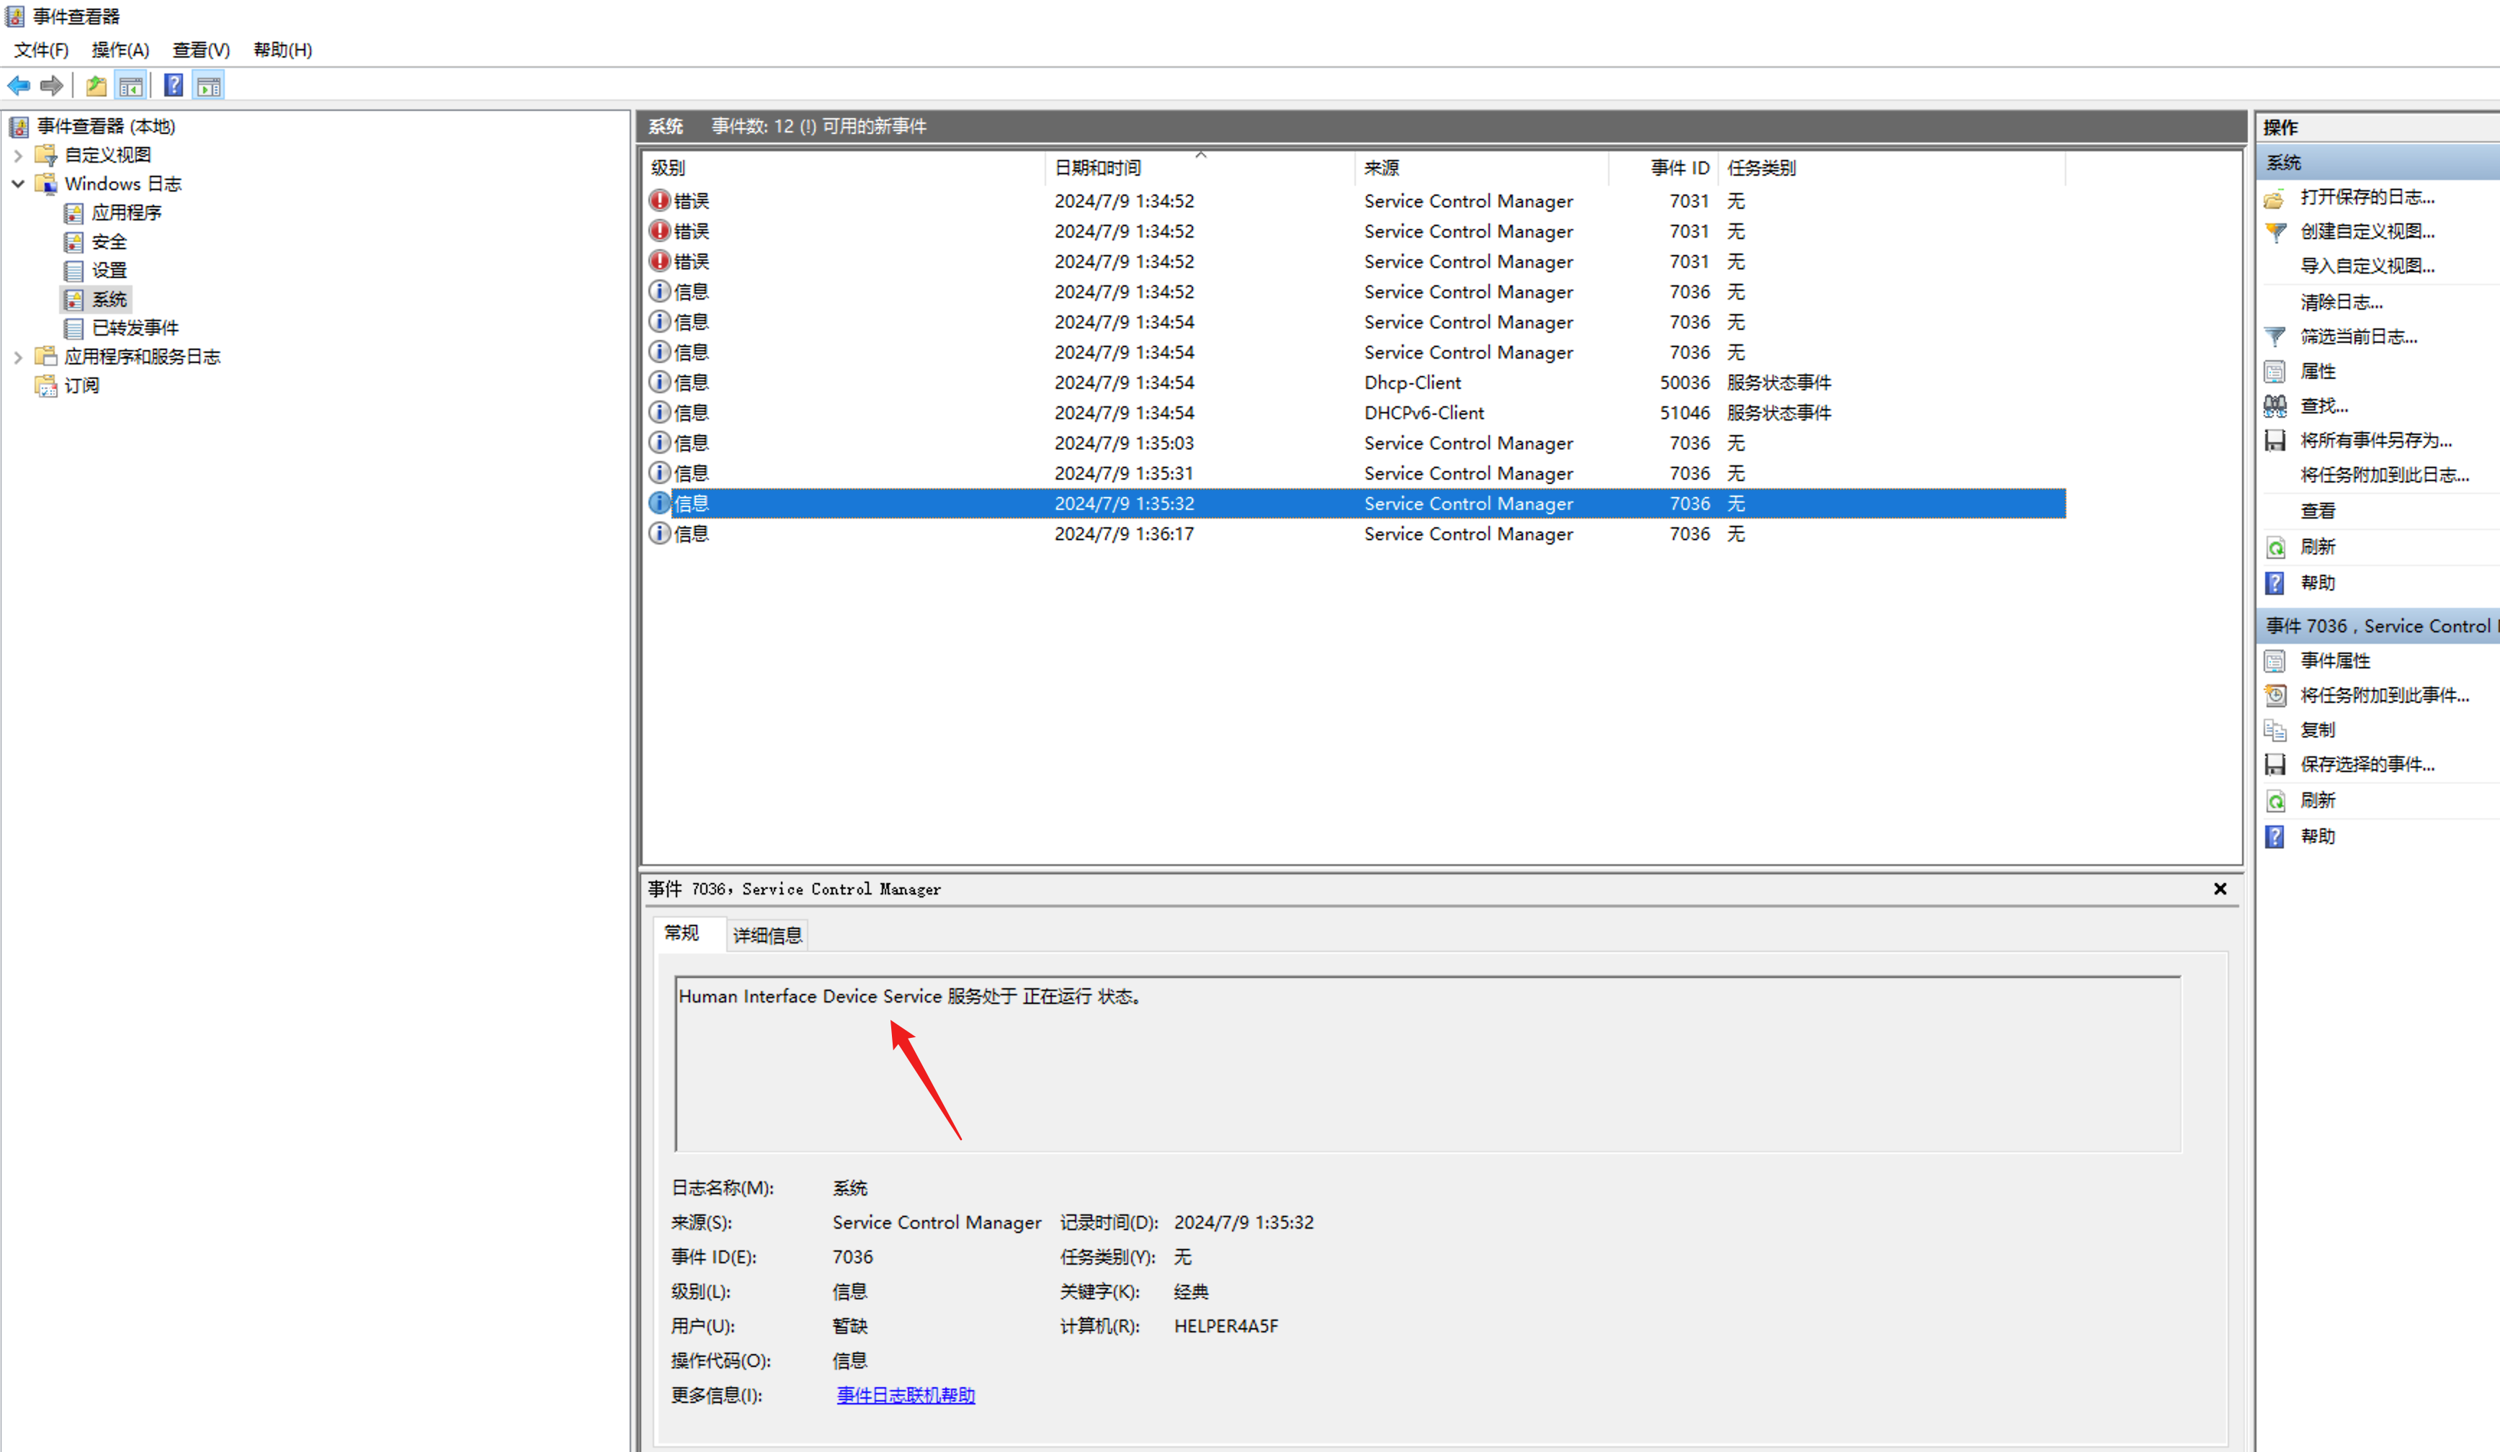Screen dimensions: 2500x1452
Task: Click the Back arrow toolbar icon
Action: 18,86
